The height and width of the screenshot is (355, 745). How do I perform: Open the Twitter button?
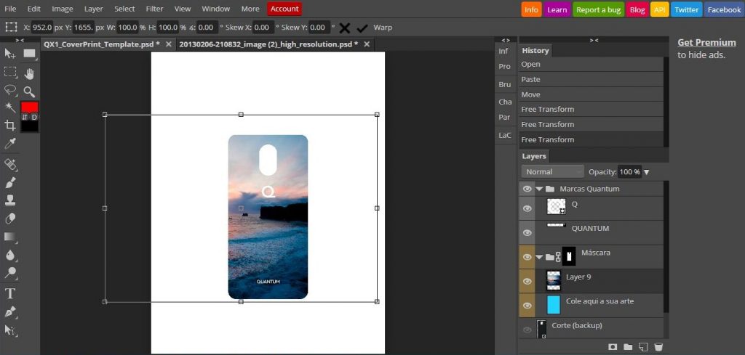point(686,9)
